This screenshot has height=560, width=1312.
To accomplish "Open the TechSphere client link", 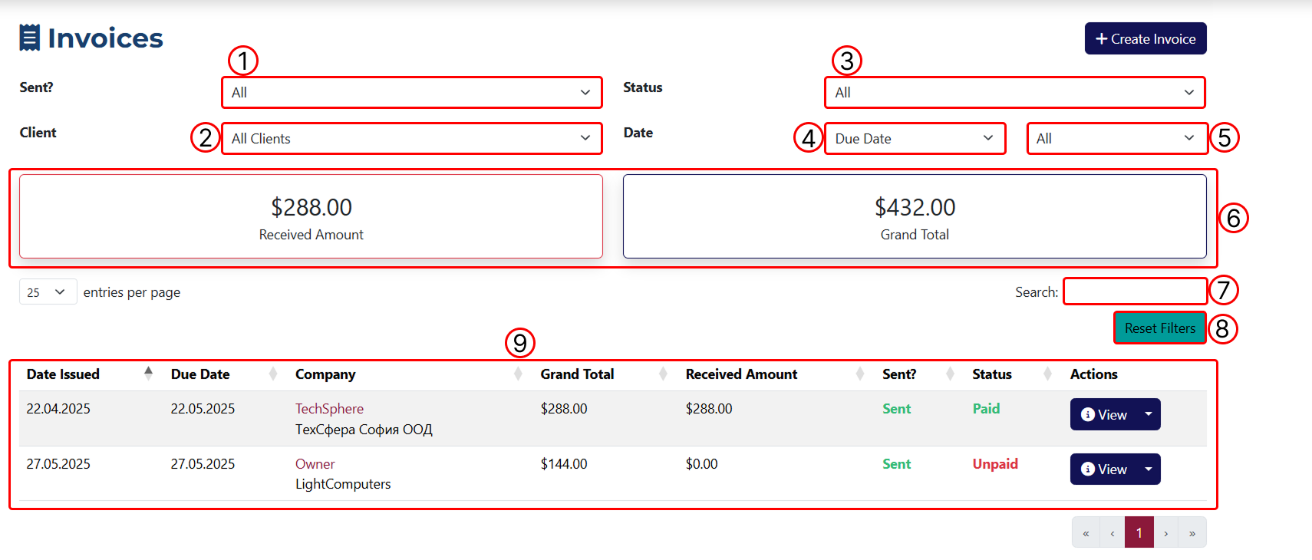I will 329,409.
